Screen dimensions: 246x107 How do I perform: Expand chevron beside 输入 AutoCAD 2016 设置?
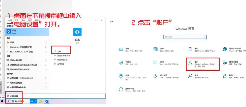(46, 52)
